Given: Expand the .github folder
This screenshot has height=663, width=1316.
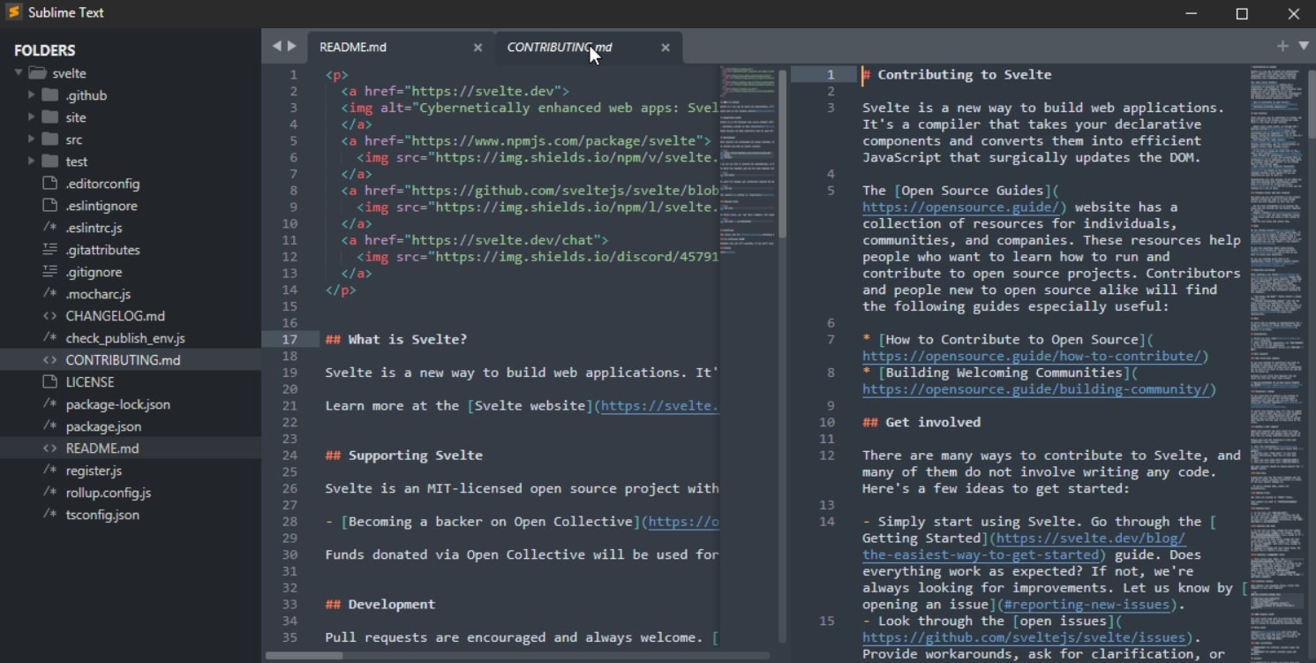Looking at the screenshot, I should (30, 94).
